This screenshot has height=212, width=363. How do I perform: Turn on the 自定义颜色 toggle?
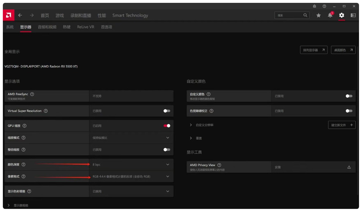(349, 96)
